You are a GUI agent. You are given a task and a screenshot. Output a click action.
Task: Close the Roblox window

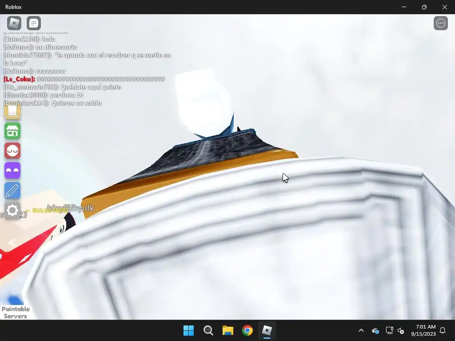tap(444, 7)
